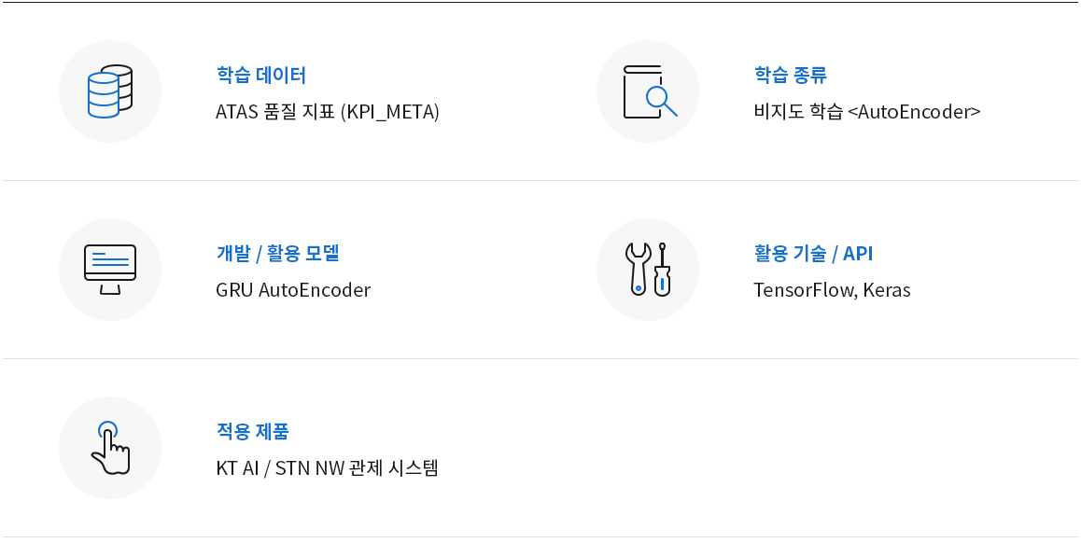Select the 학습 종류 heading
Image resolution: width=1081 pixels, height=543 pixels.
[x=790, y=75]
